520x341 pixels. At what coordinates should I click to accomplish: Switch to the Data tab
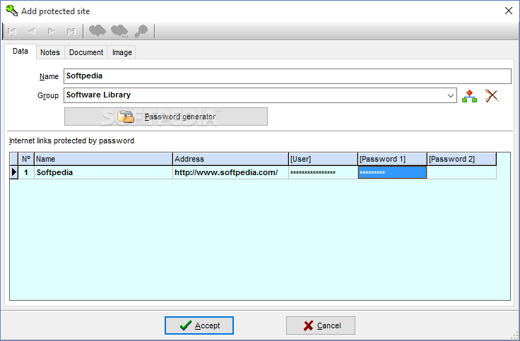(20, 51)
